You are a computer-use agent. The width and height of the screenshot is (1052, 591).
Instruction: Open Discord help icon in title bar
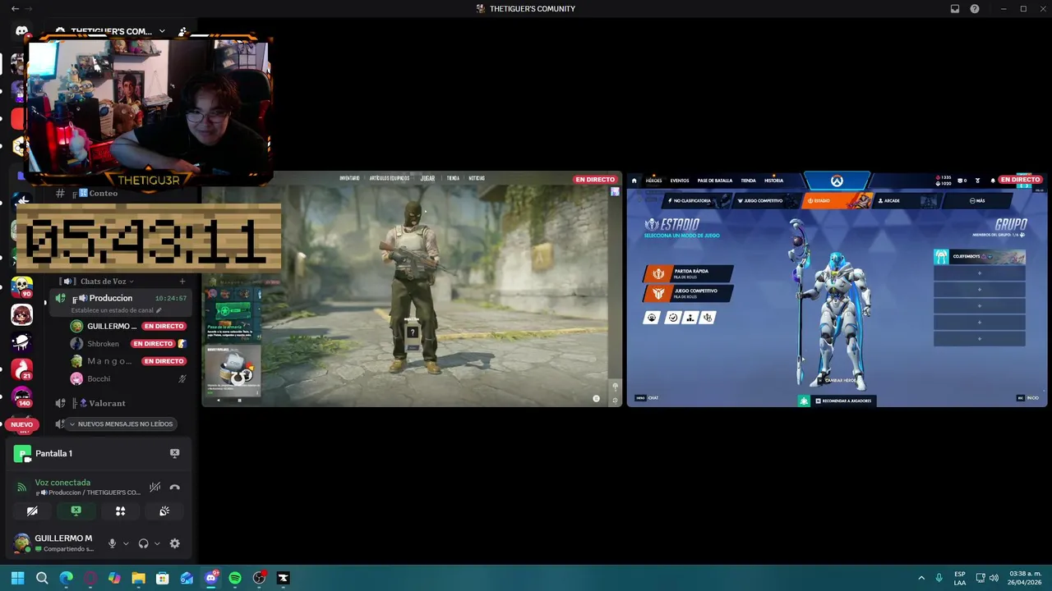(975, 9)
